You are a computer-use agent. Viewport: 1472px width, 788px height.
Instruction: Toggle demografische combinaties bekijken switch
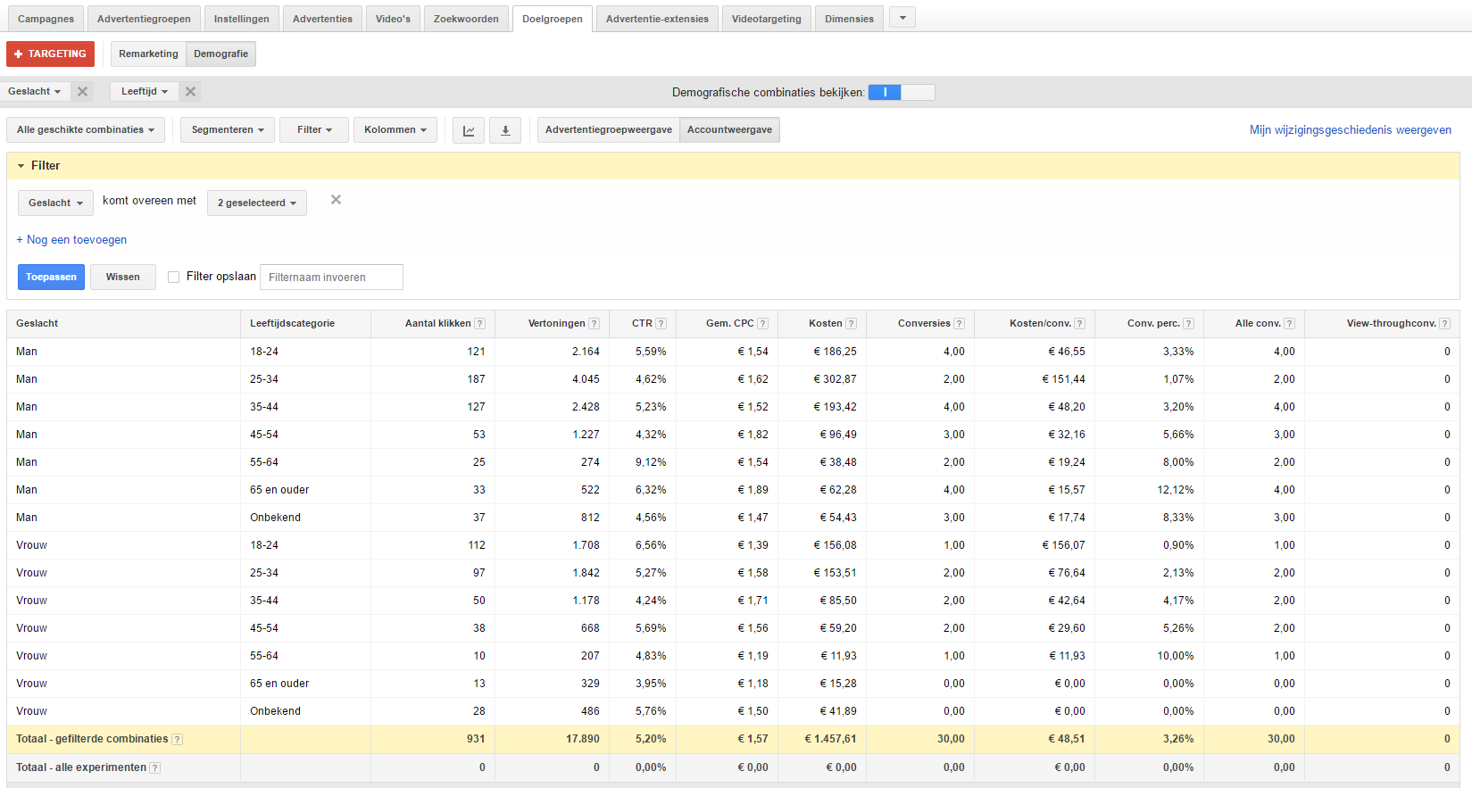(x=901, y=92)
